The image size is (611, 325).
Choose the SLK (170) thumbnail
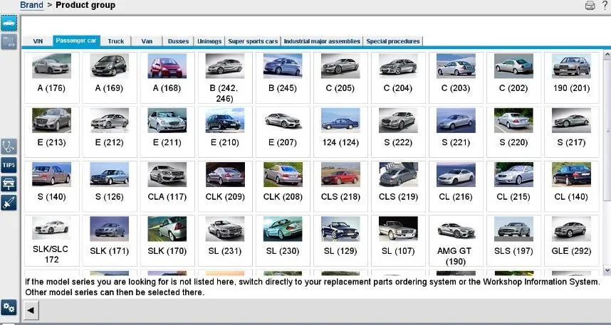coord(167,229)
